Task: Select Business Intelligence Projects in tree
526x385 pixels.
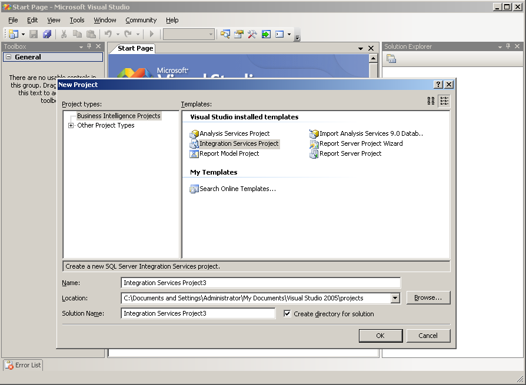Action: [119, 116]
